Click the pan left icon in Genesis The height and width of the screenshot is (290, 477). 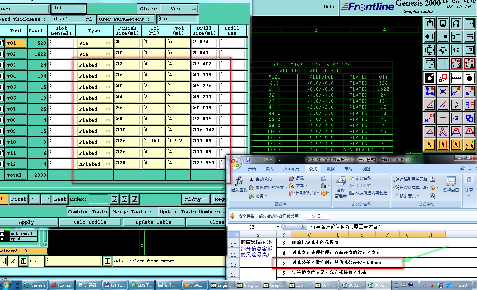(430, 37)
